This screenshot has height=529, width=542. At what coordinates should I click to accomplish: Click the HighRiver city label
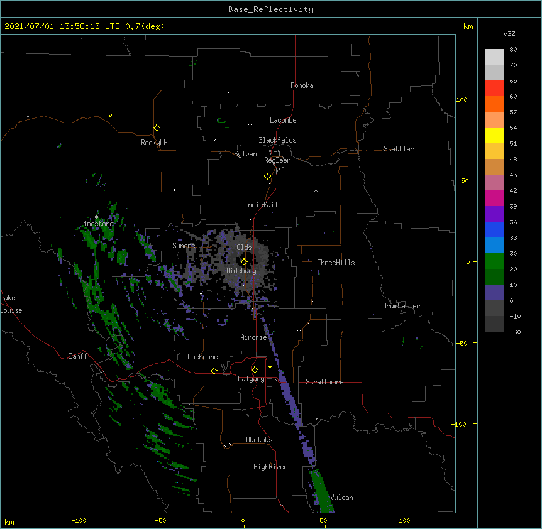click(x=270, y=467)
